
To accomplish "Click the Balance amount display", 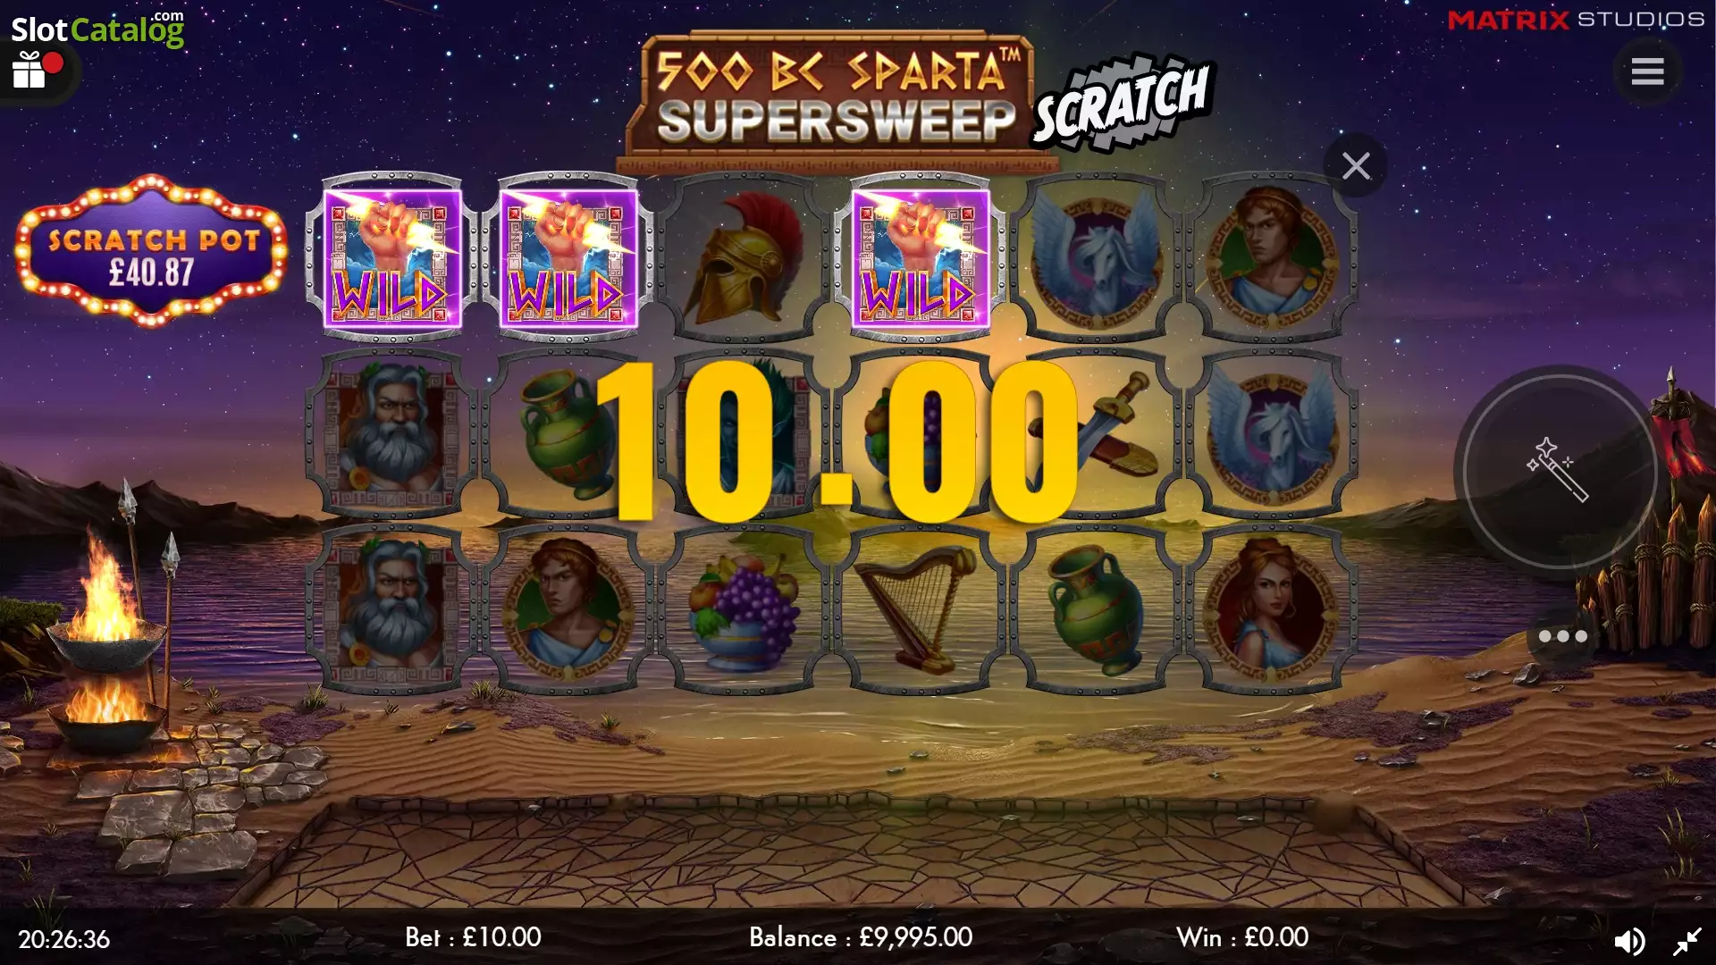I will (861, 937).
